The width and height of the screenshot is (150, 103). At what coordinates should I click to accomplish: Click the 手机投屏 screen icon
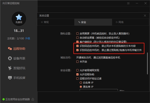click(x=10, y=78)
